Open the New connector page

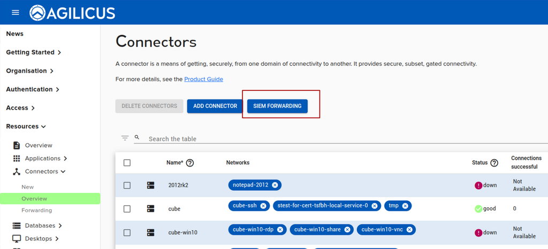pyautogui.click(x=28, y=187)
